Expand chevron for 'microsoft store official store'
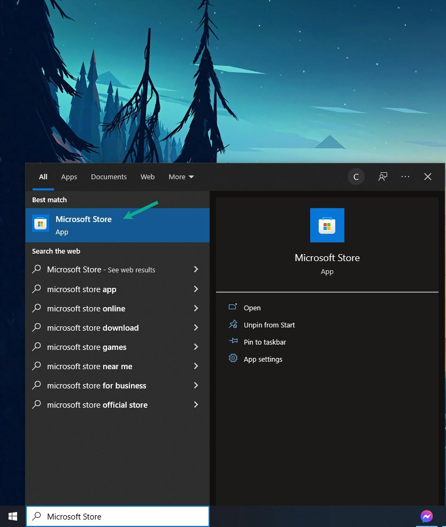This screenshot has width=446, height=527. (196, 404)
